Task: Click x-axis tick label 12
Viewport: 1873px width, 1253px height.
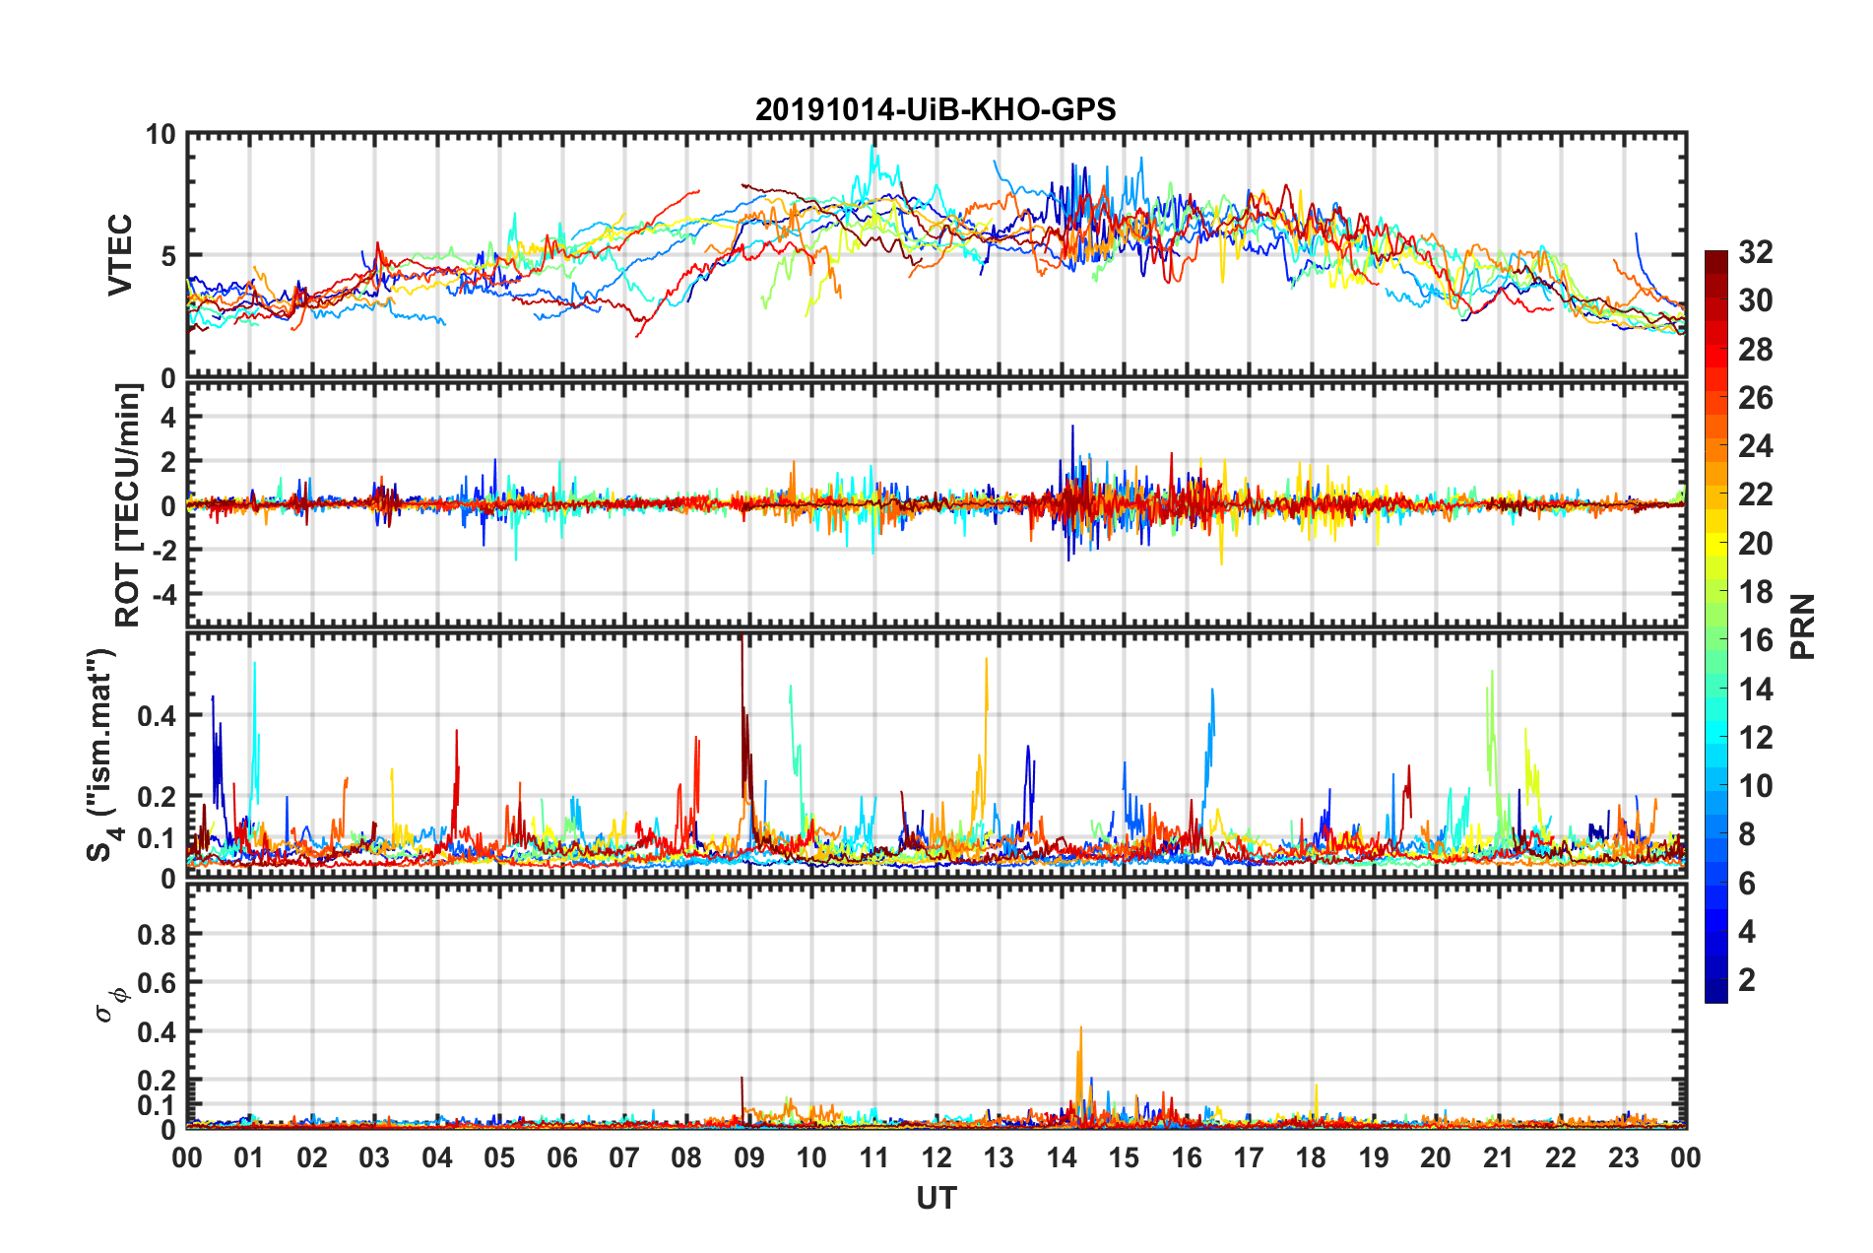Action: click(x=936, y=1157)
